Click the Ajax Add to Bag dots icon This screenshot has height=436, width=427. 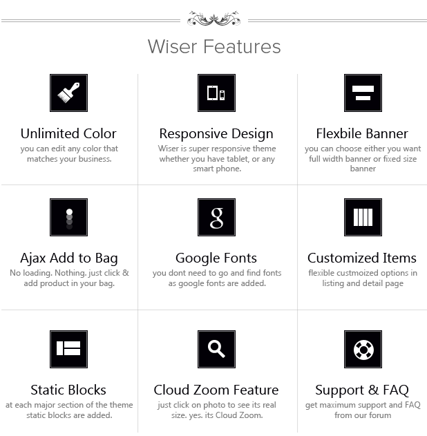tap(68, 217)
